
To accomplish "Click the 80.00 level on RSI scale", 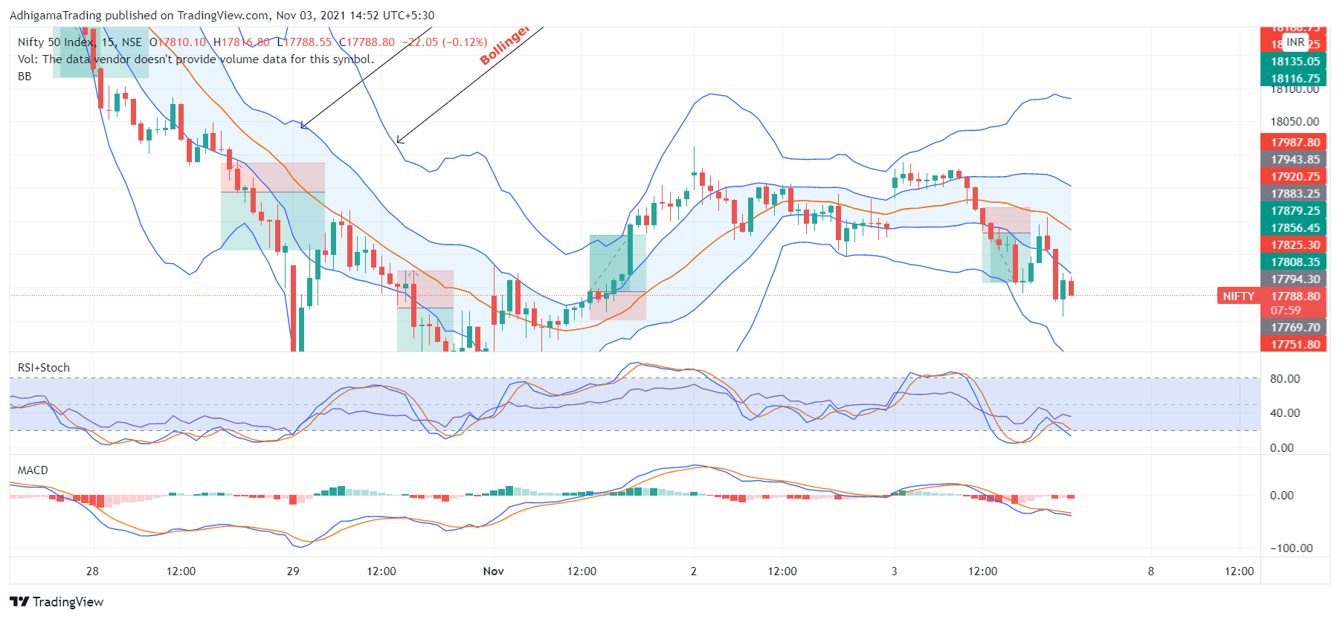I will coord(1285,379).
